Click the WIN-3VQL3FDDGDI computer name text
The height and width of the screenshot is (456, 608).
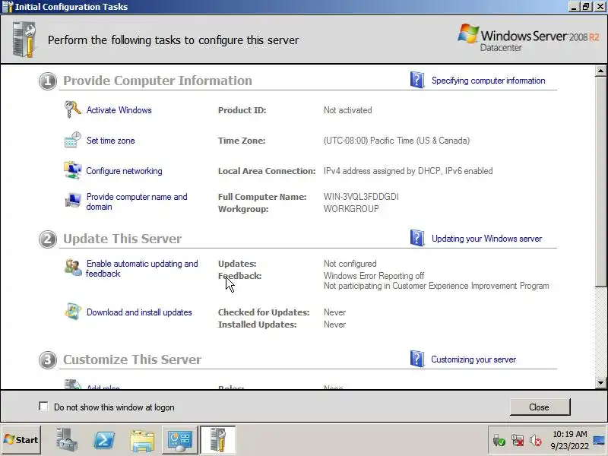click(x=361, y=197)
